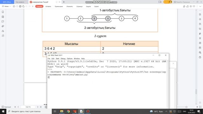Open the Страница ribbon tab
Screen dimensions: 203x114
pos(79,6)
